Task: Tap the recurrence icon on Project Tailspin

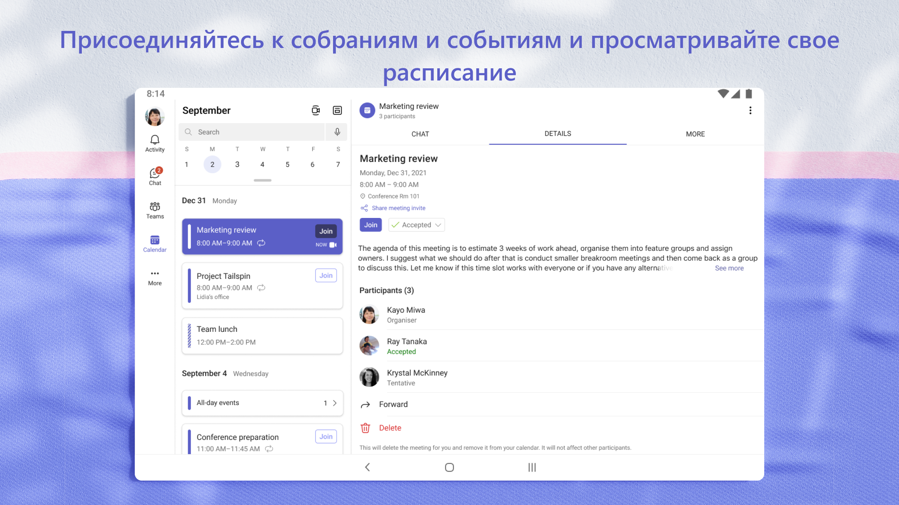Action: point(261,287)
